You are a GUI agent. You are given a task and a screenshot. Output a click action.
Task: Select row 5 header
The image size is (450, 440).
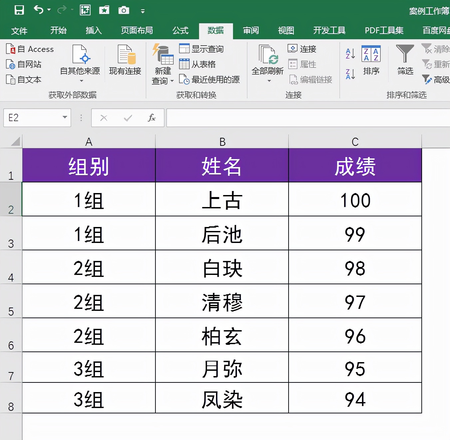[11, 301]
